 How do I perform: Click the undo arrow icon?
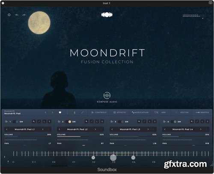(17, 15)
